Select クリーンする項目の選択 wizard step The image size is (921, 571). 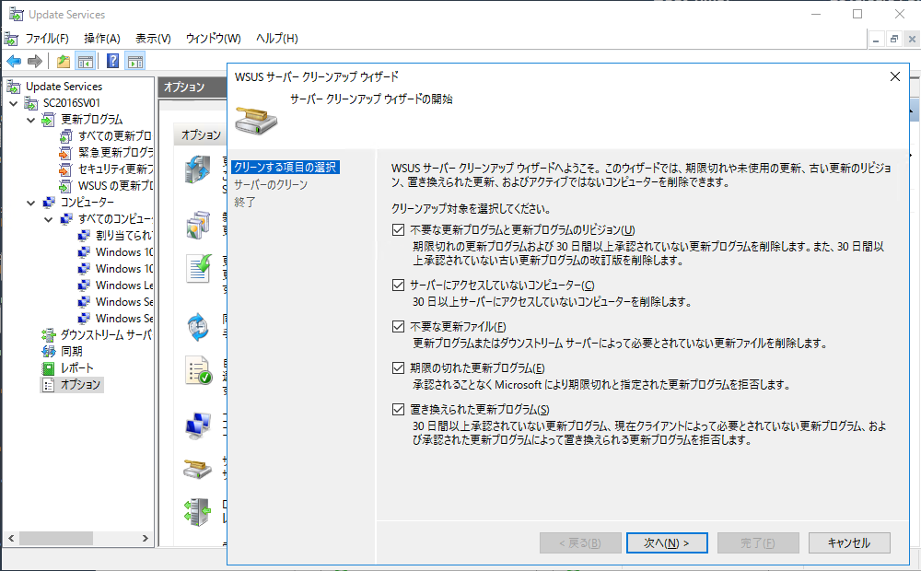(x=286, y=168)
